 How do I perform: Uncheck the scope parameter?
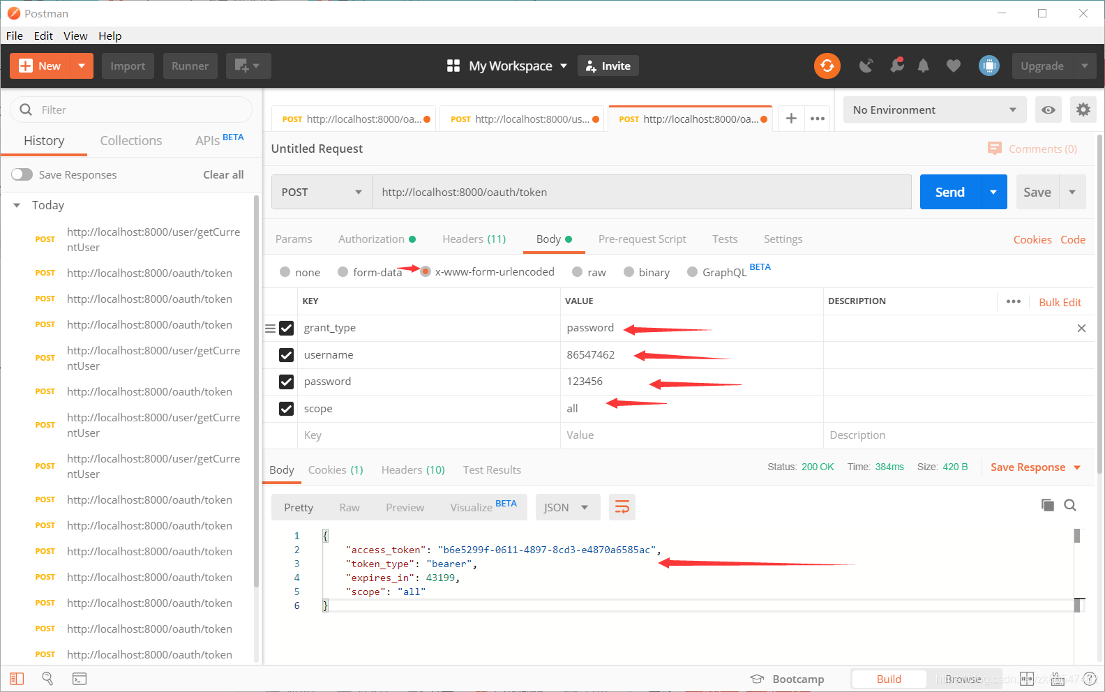point(286,409)
